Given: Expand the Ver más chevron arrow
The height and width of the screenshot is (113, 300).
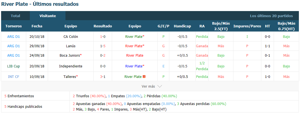Looking at the screenshot, I should [x=160, y=86].
